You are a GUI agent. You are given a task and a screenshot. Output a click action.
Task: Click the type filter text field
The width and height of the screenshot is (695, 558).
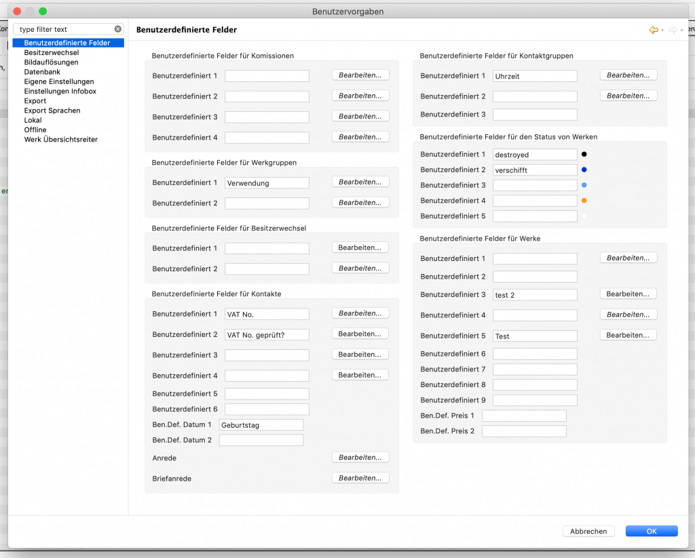pyautogui.click(x=64, y=29)
